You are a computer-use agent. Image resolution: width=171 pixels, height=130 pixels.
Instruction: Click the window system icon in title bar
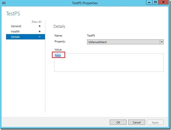[4, 3]
